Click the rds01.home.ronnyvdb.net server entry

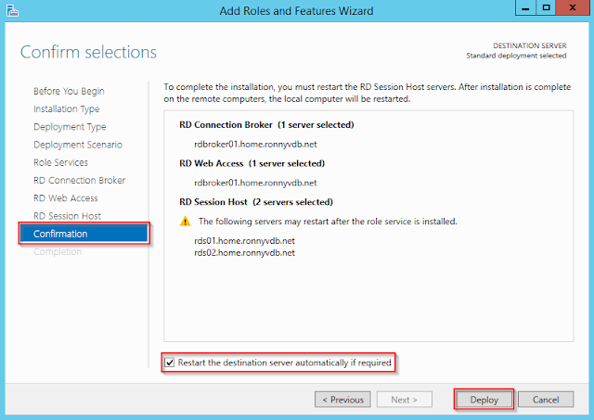coord(238,241)
